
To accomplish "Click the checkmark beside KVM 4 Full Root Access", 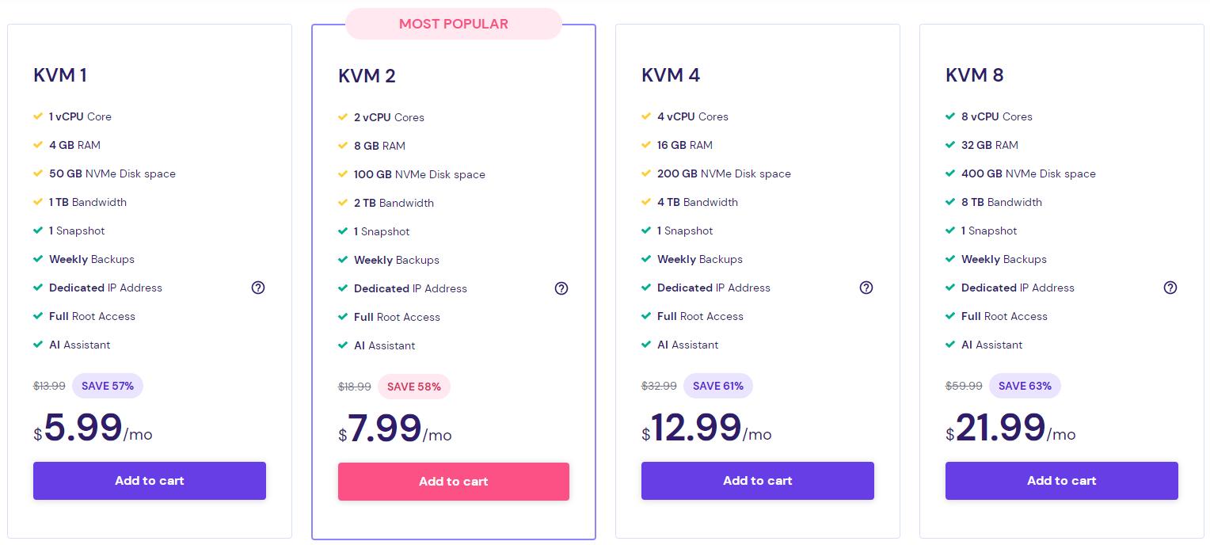I will (646, 316).
